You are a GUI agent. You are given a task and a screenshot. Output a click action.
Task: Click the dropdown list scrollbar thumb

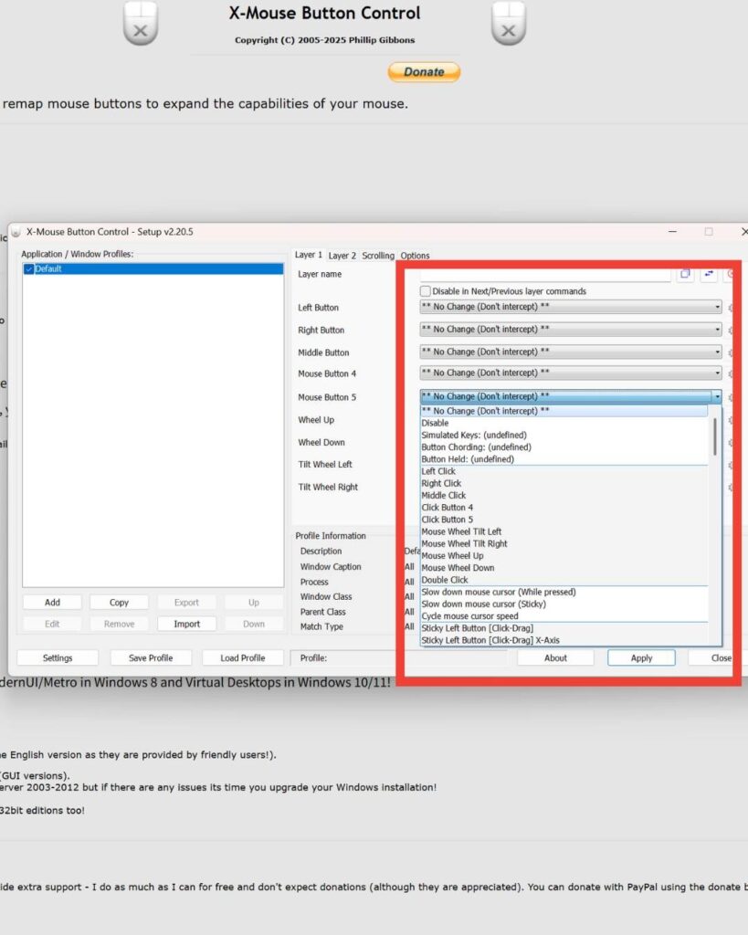pyautogui.click(x=714, y=436)
